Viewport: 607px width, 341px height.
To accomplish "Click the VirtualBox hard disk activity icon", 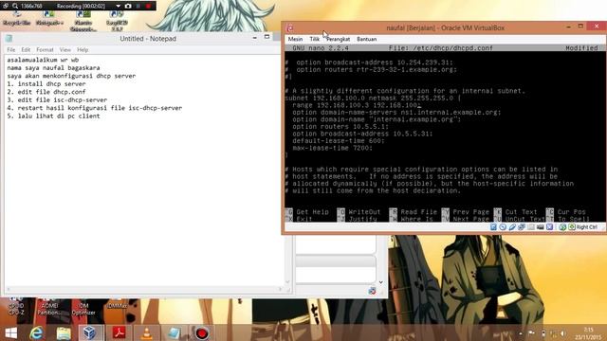I will [493, 227].
